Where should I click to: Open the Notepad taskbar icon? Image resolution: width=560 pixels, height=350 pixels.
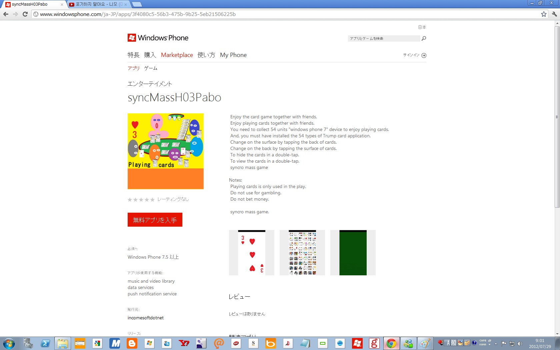click(305, 343)
